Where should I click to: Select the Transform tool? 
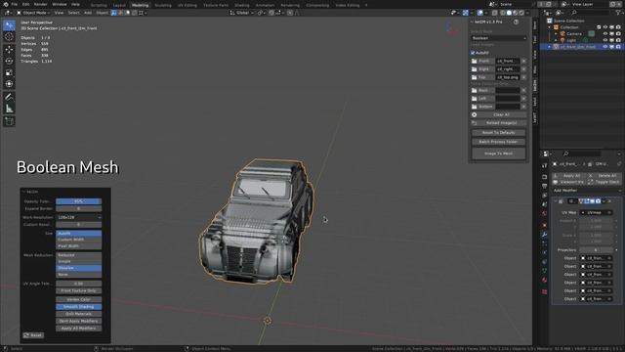[x=9, y=84]
